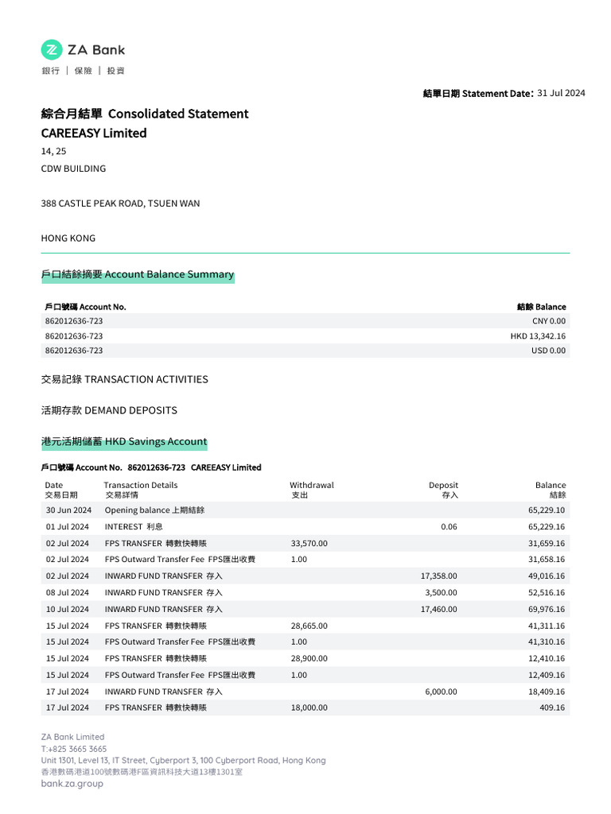Select the withdrawal amount 18,000.00
The width and height of the screenshot is (611, 814).
click(x=309, y=708)
